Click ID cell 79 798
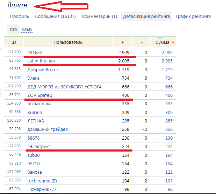 (15, 129)
